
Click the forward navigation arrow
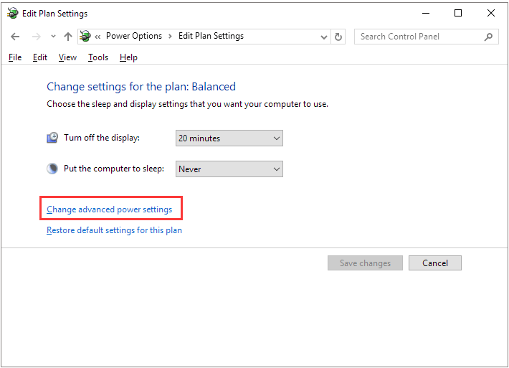36,37
